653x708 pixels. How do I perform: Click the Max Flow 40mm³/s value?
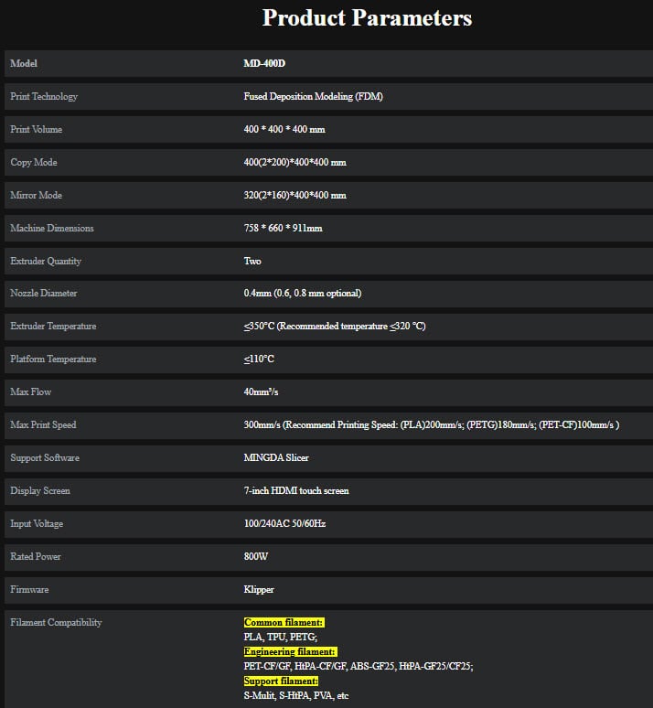point(262,392)
